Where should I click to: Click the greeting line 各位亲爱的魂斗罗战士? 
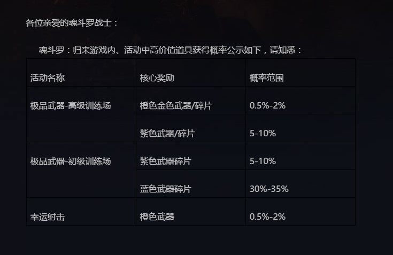coord(72,23)
